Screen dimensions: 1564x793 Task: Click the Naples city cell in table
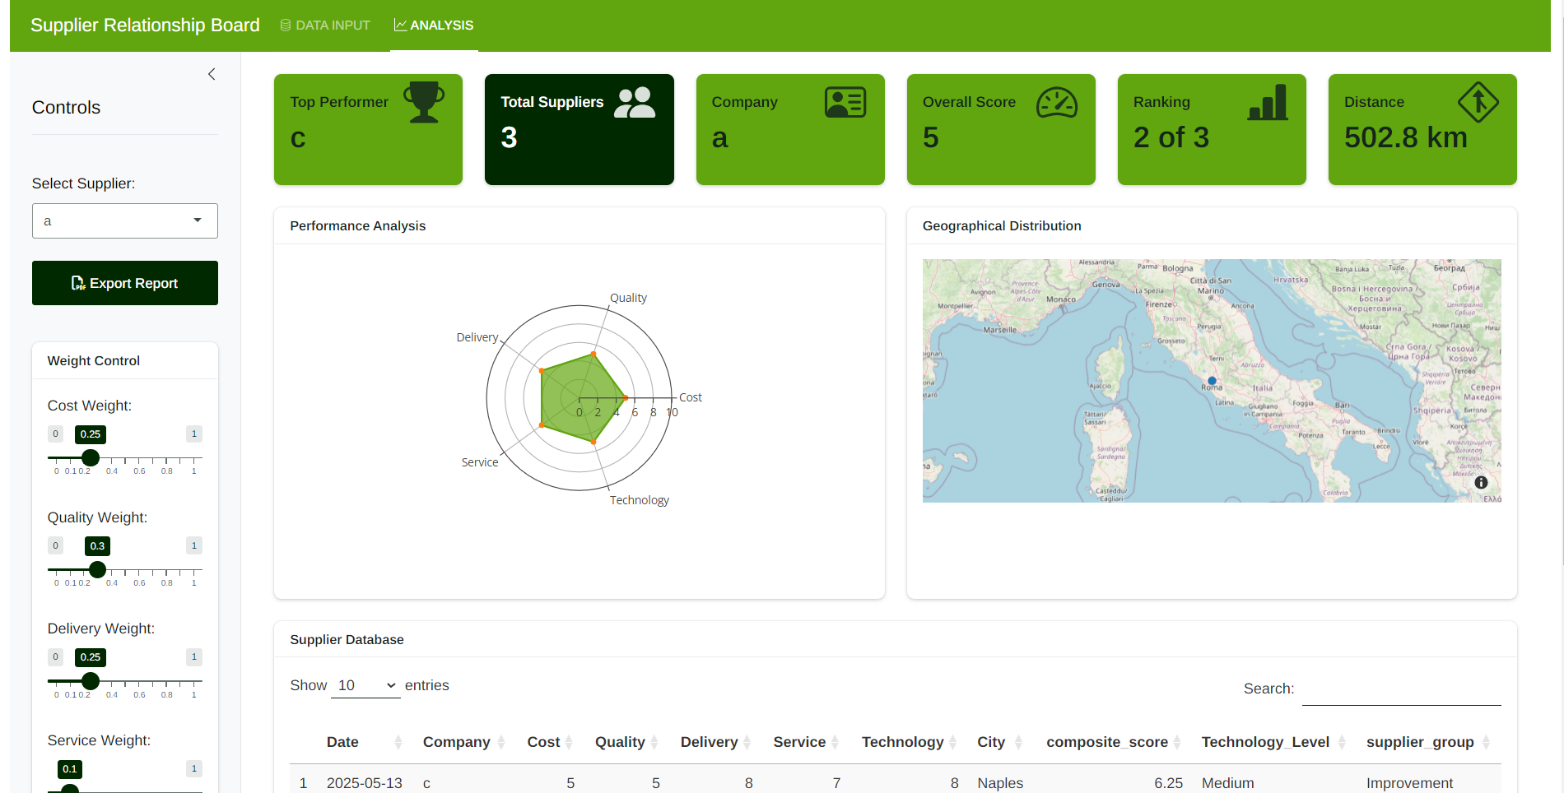tap(1000, 783)
